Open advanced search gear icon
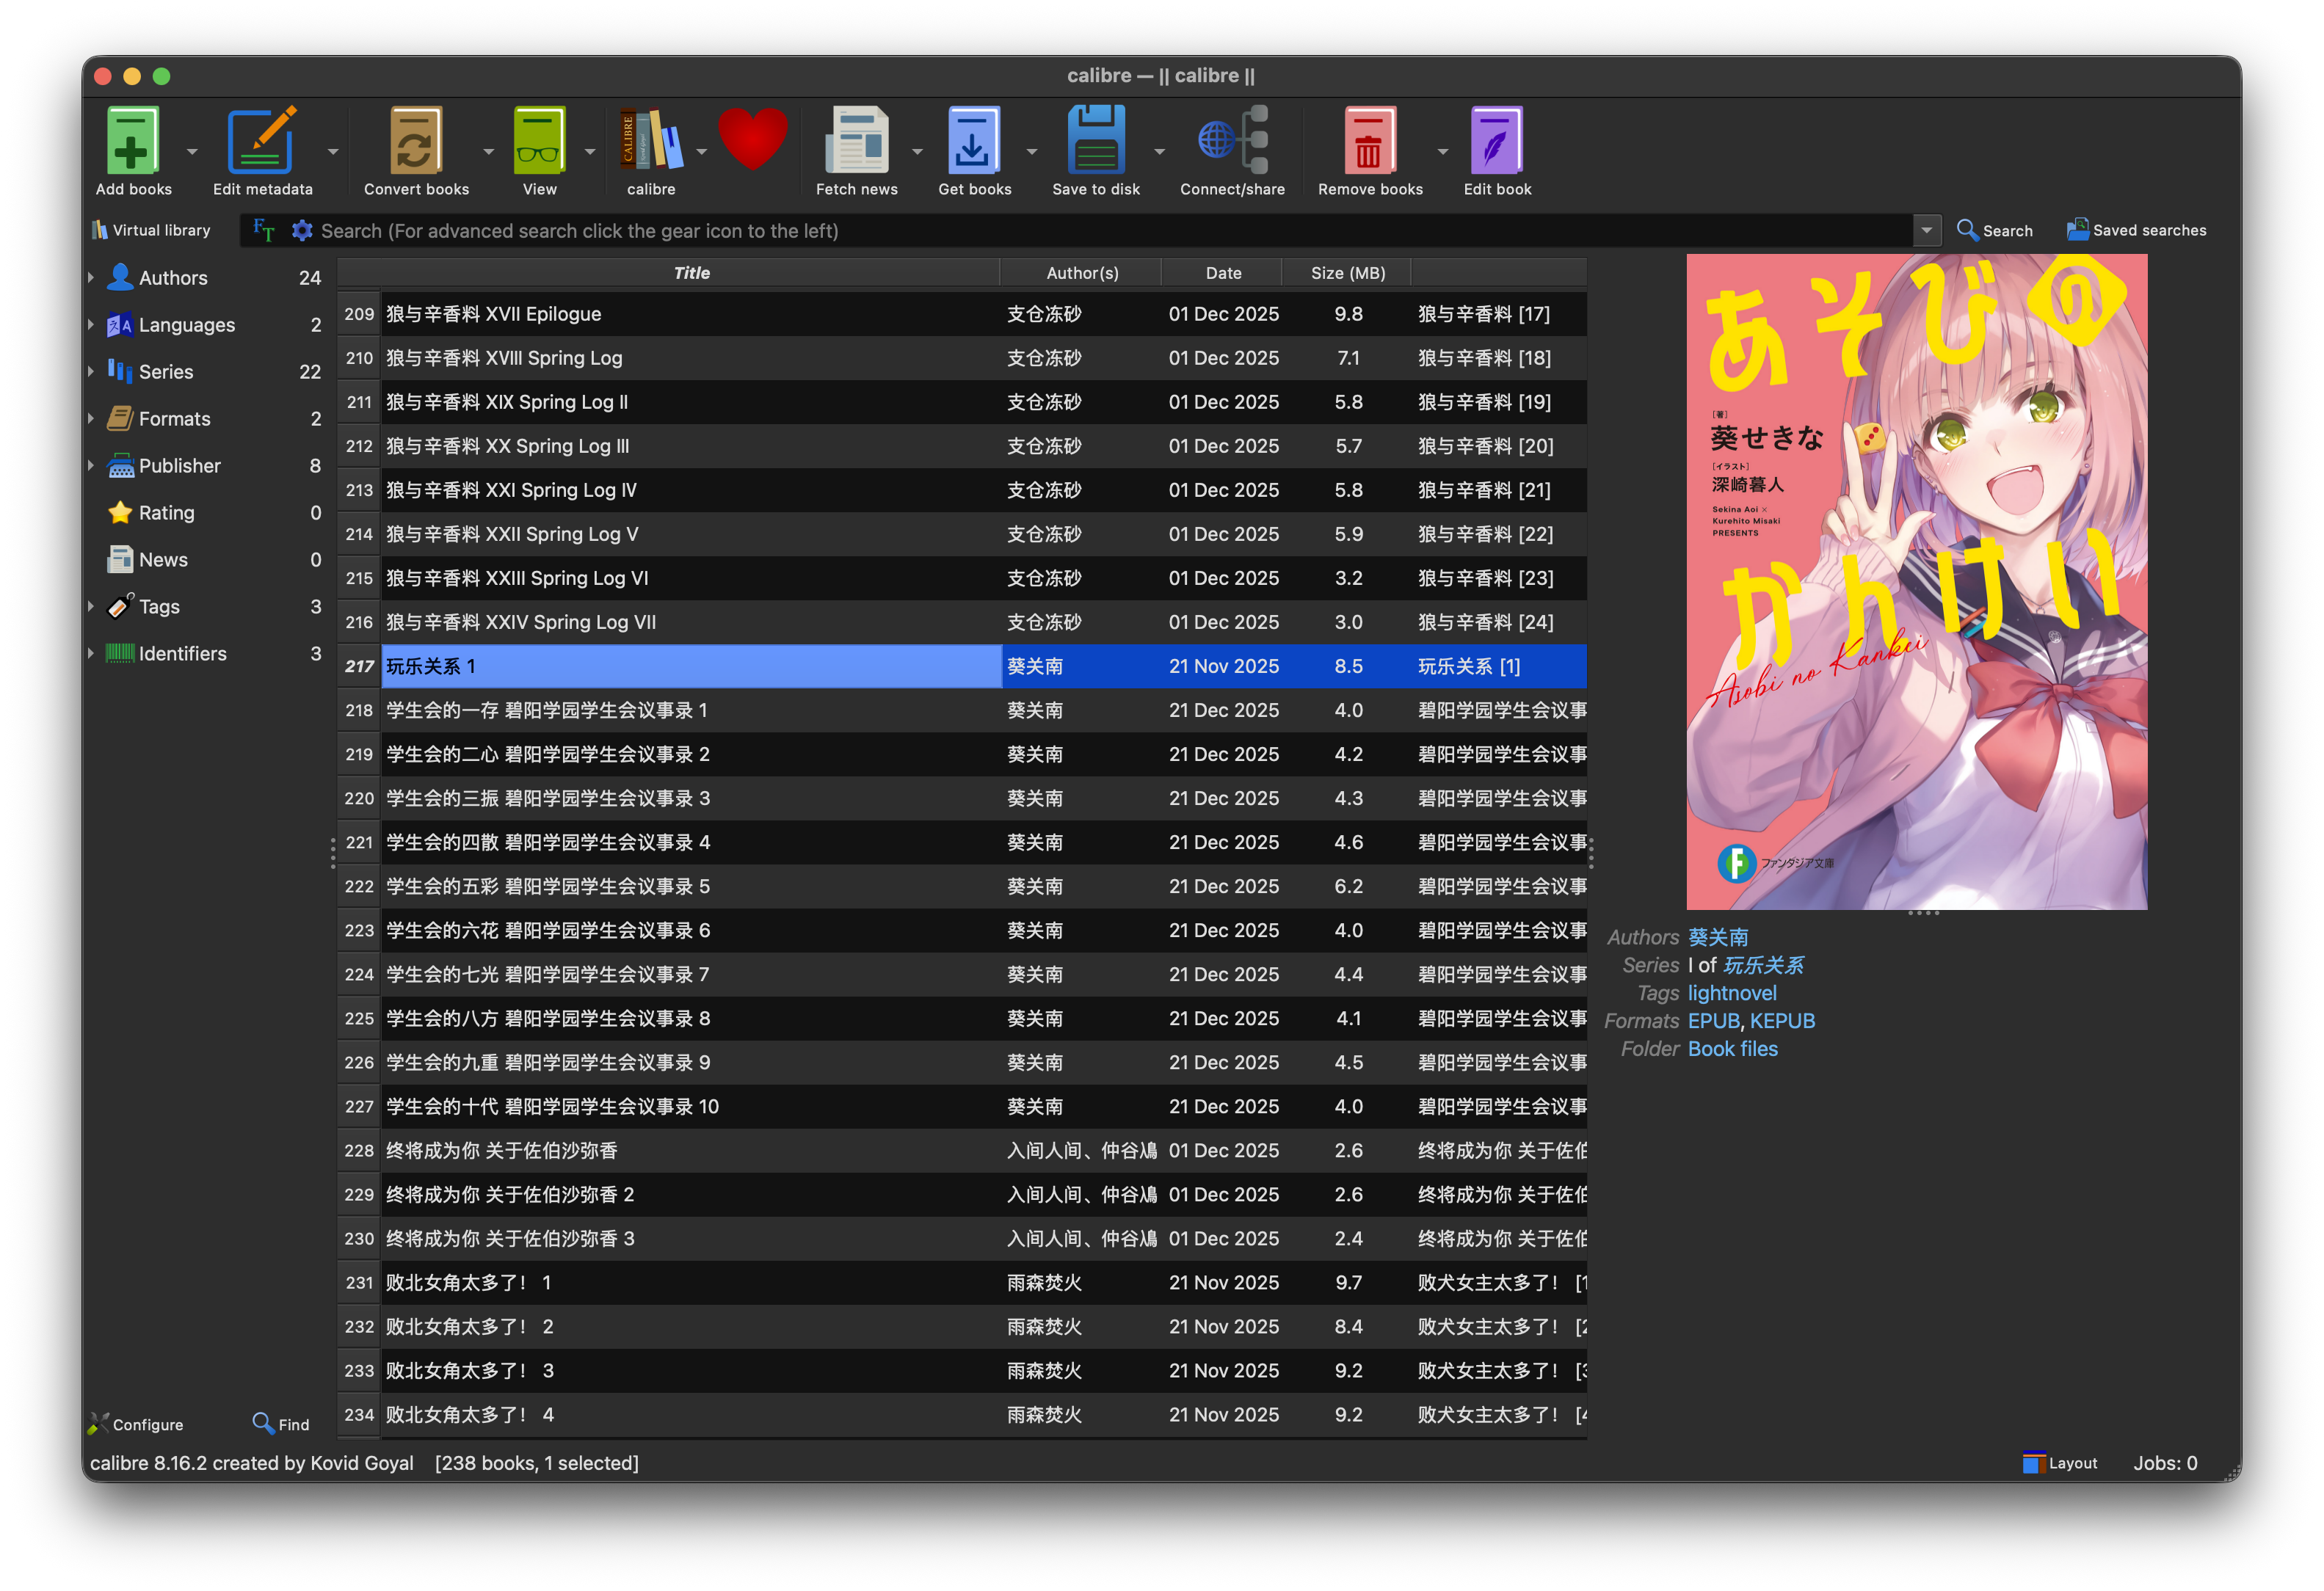The height and width of the screenshot is (1591, 2324). (x=302, y=231)
